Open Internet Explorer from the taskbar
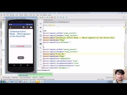127x95 pixels. [x=12, y=82]
